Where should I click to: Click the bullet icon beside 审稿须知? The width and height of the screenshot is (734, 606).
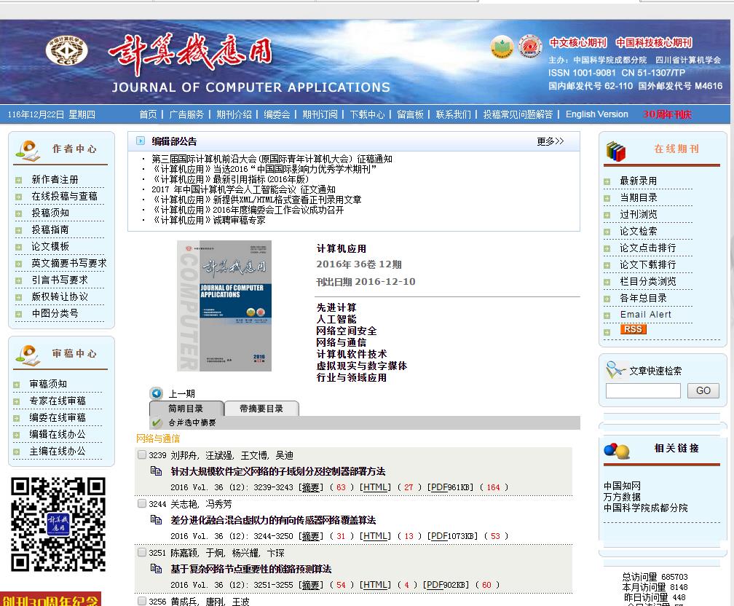(17, 385)
